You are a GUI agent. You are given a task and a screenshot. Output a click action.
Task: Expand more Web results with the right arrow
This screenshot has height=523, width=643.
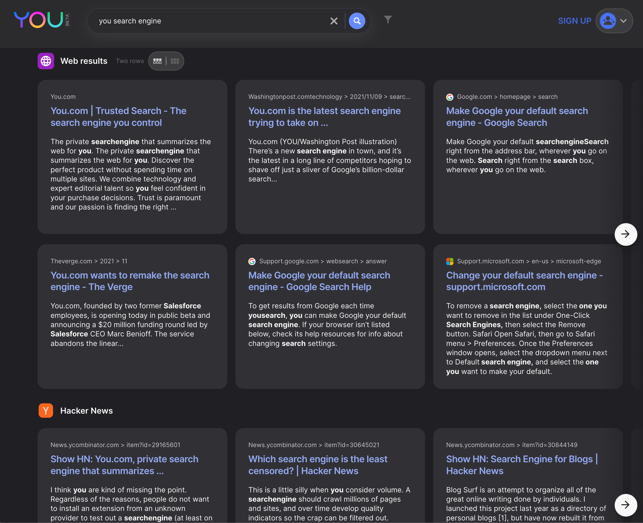pos(626,234)
